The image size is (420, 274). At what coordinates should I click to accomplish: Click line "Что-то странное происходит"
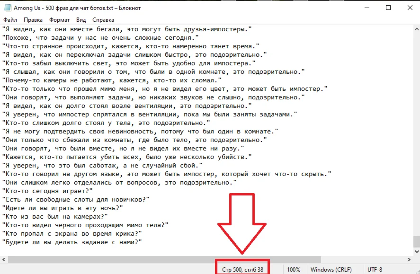[131, 46]
